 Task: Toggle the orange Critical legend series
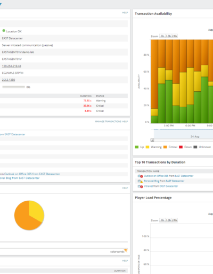click(170, 147)
